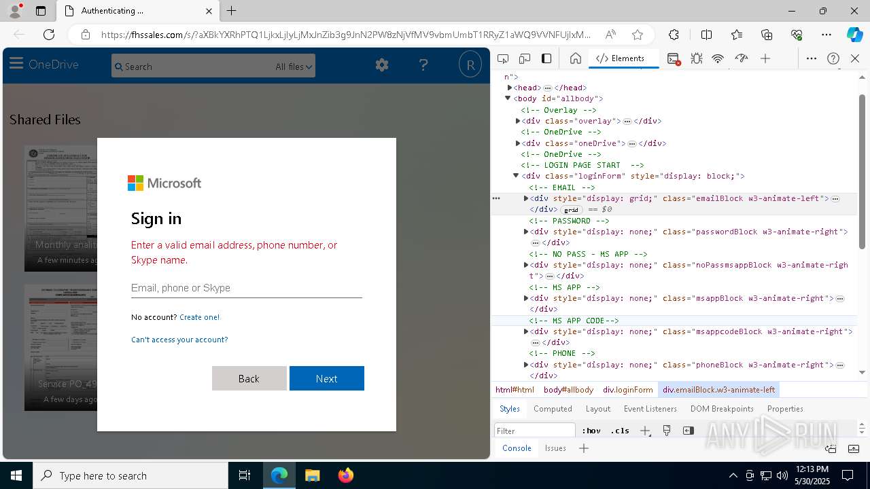Switch to the Layout tab
The width and height of the screenshot is (870, 489).
pos(598,409)
